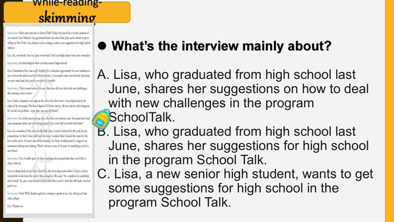Select answer C about a new senior high student
Viewport: 394px width, 222px height.
point(235,188)
